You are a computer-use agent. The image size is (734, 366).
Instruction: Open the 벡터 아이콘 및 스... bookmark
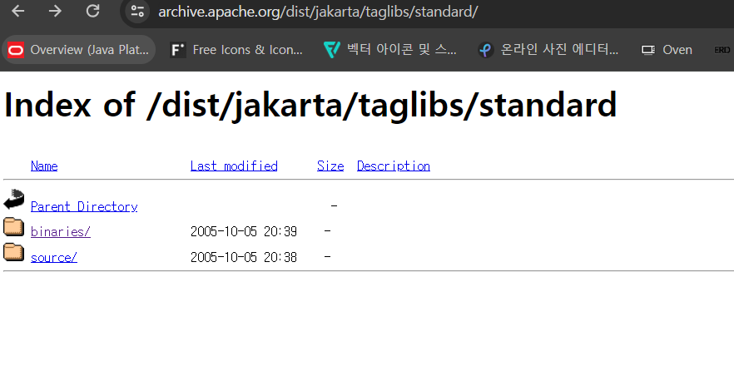(390, 50)
